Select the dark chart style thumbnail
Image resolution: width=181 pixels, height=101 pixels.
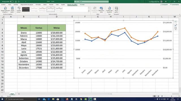[x=26, y=9]
